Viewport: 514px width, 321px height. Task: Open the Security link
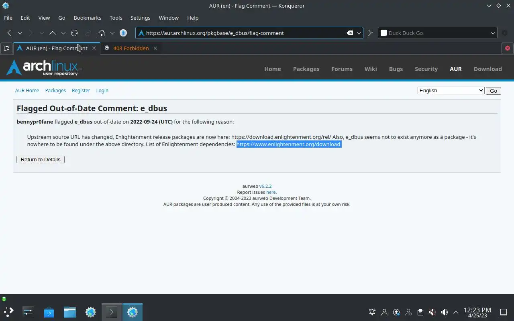(x=426, y=69)
